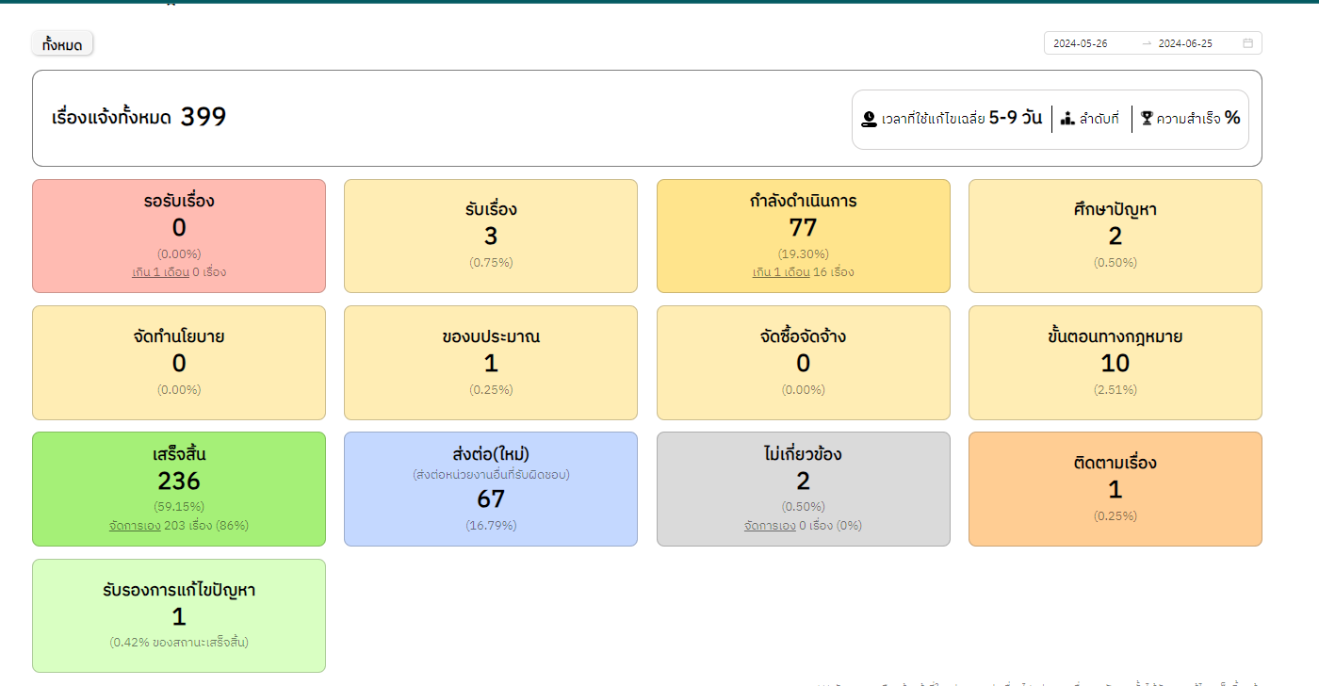Select the ส่งต่อ(ใหม่) blue card

(x=491, y=490)
